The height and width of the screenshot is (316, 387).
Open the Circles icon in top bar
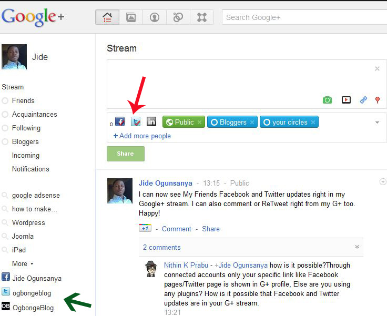coord(178,17)
